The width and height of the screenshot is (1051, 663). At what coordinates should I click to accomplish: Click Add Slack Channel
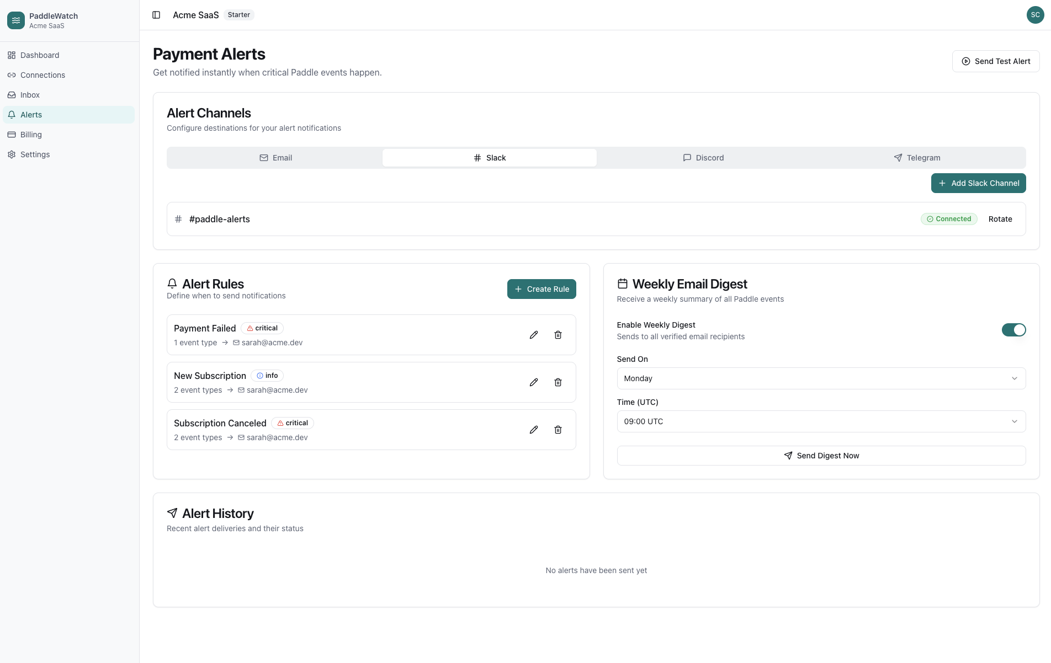(x=978, y=183)
